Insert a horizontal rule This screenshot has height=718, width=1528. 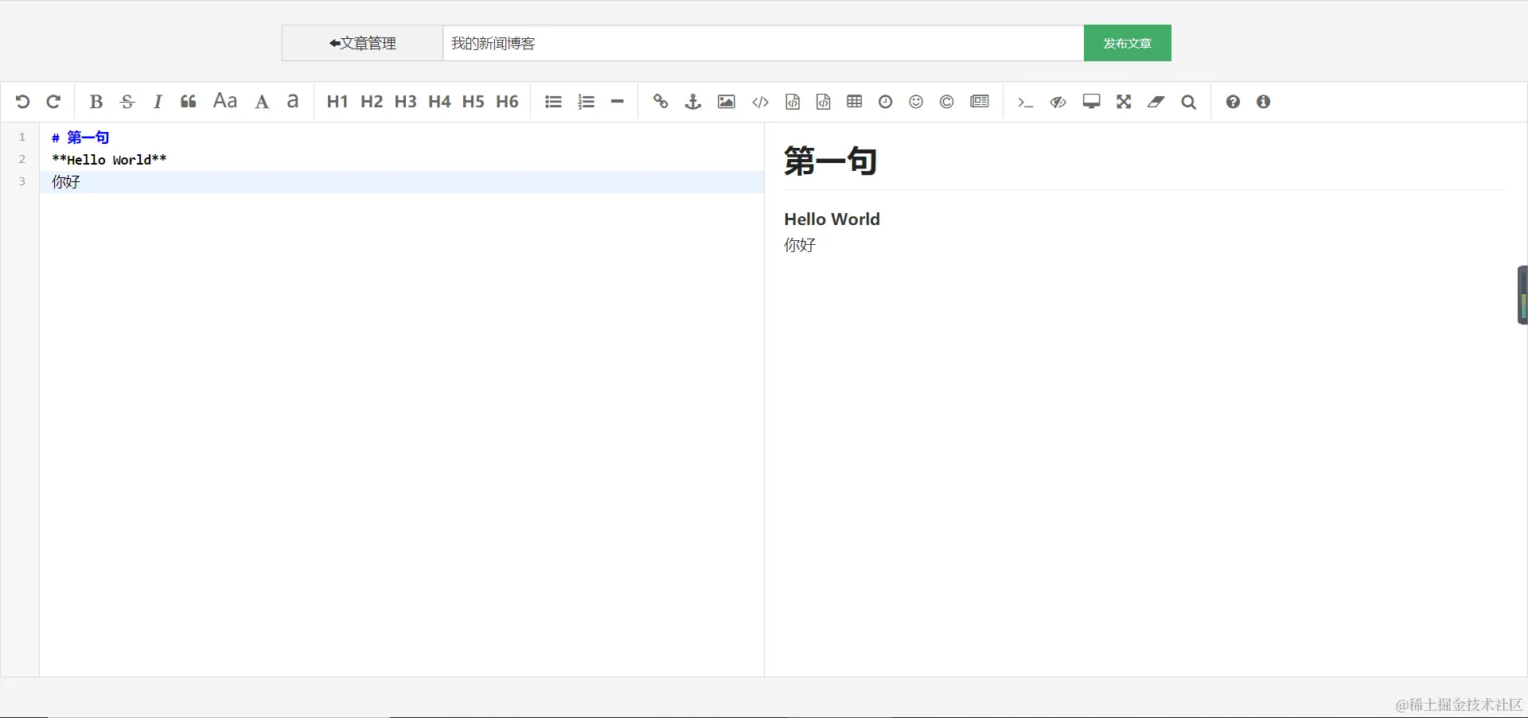click(x=618, y=102)
